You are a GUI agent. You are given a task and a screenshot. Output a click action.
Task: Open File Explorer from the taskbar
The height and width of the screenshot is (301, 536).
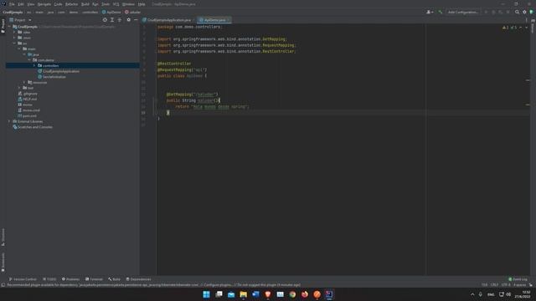(x=244, y=294)
